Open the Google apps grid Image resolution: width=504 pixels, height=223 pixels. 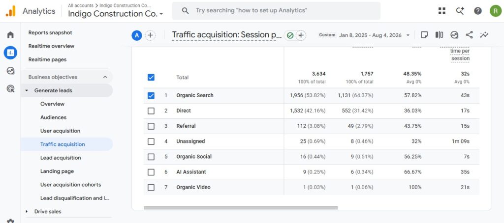click(442, 11)
